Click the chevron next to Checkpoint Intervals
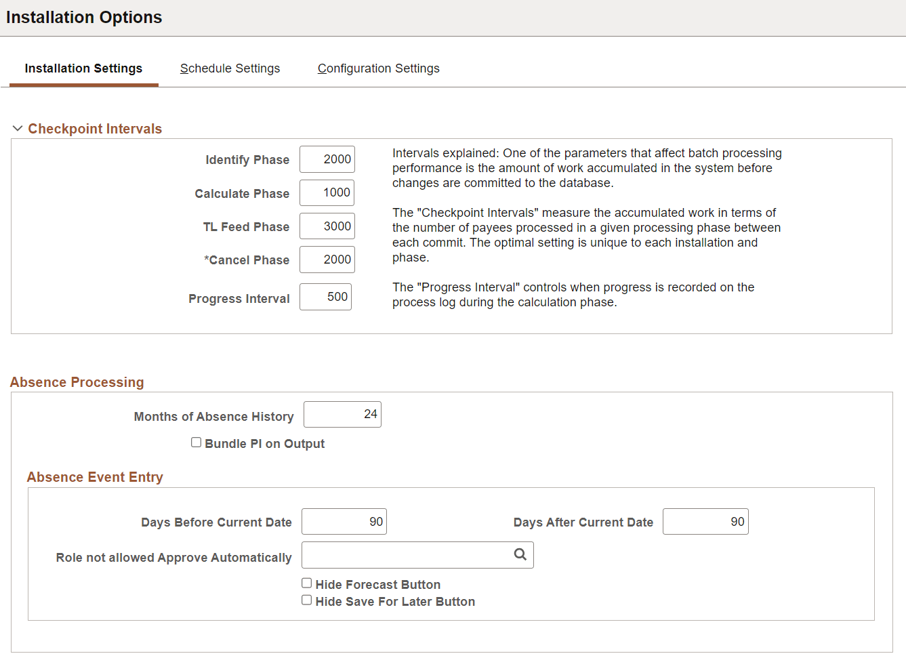 tap(18, 128)
